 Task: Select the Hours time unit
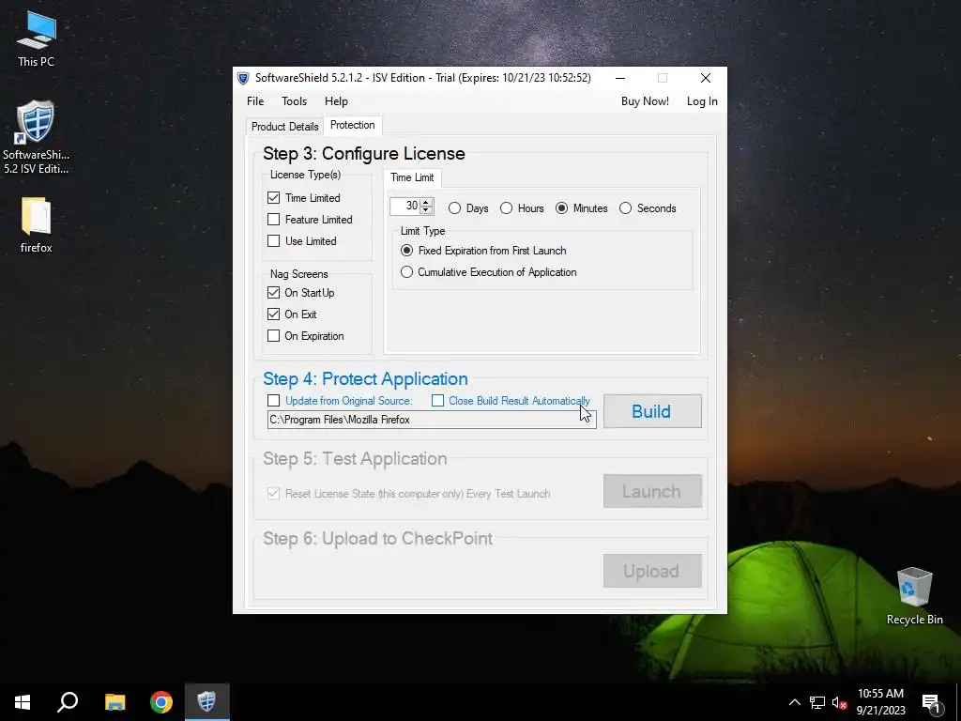point(506,208)
